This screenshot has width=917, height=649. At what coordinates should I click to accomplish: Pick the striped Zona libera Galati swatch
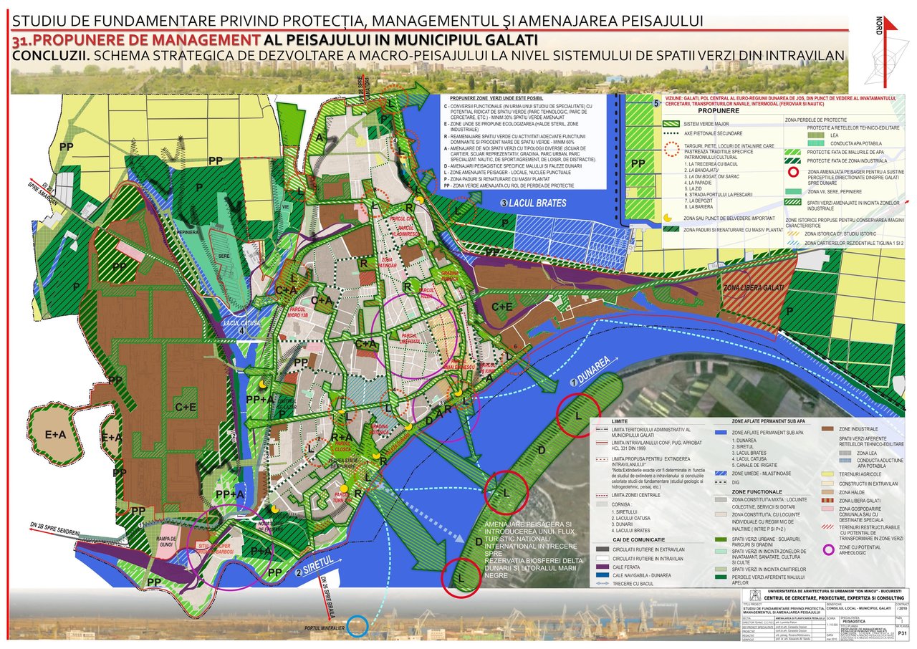pos(827,500)
